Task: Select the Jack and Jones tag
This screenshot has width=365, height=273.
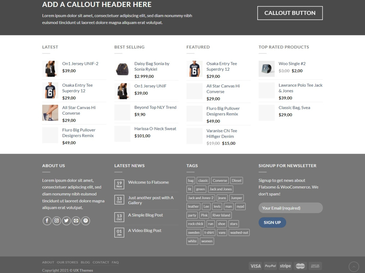Action: 220,189
